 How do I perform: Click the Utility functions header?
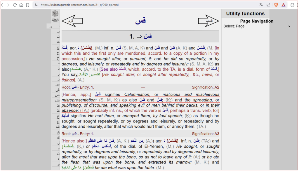pos(245,14)
